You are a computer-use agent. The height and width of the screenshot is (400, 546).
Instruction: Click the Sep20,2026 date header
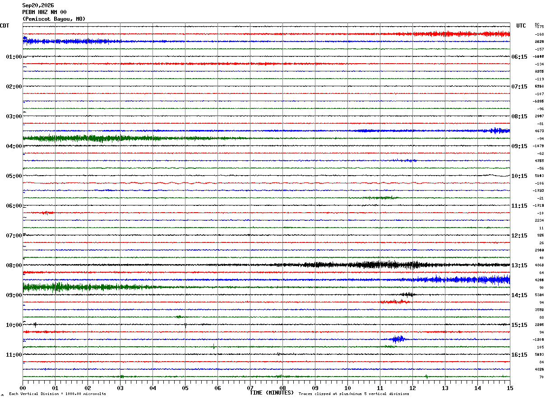38,5
